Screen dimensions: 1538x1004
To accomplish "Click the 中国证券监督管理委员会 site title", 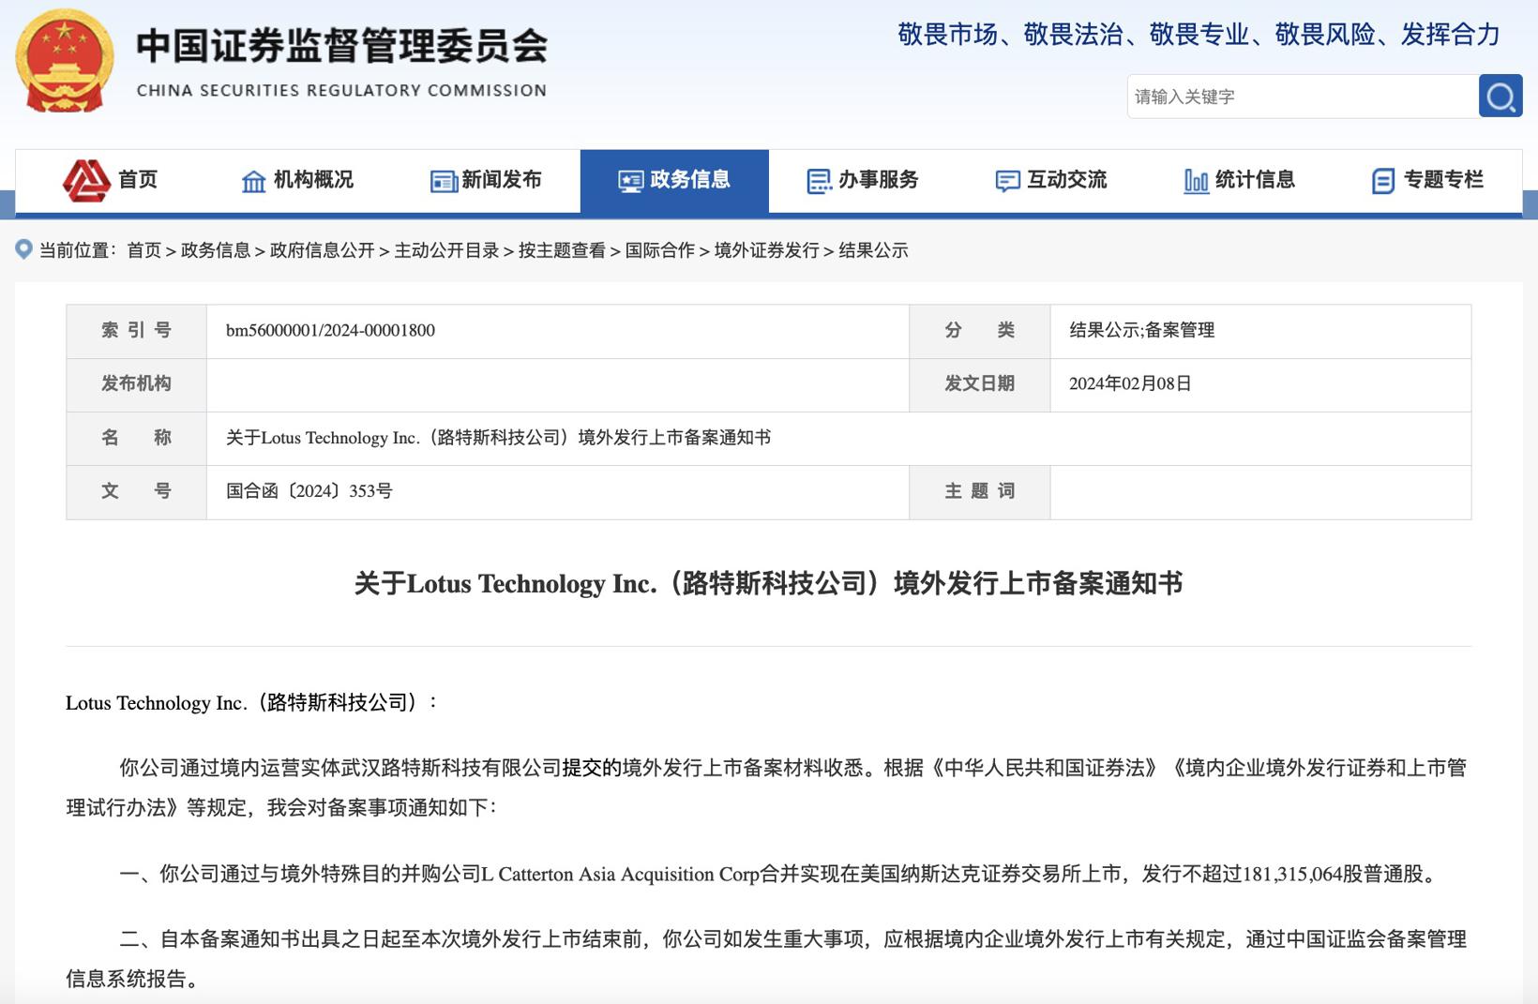I will tap(341, 47).
